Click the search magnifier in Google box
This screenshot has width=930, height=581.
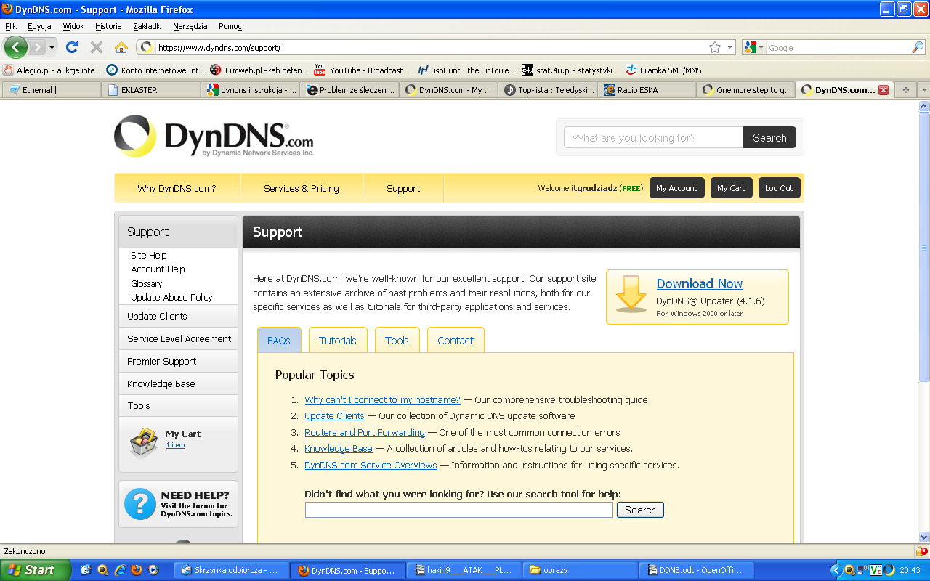point(918,47)
